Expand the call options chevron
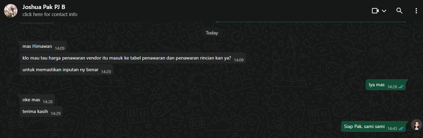423x138 pixels. 384,11
